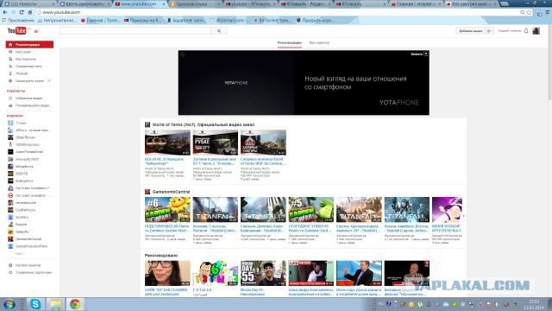Go to the browser home page icon
Screen dimensions: 552x311
point(30,12)
